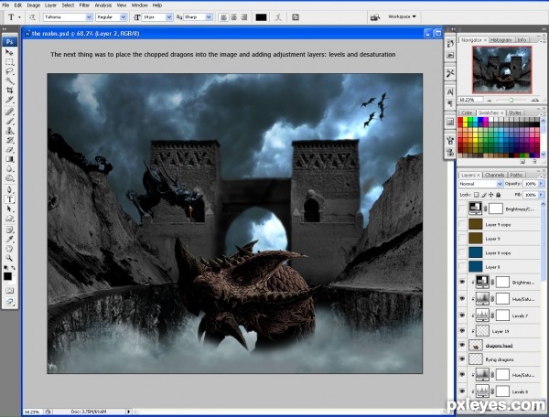The height and width of the screenshot is (417, 549).
Task: Select the Move tool
Action: click(x=9, y=52)
